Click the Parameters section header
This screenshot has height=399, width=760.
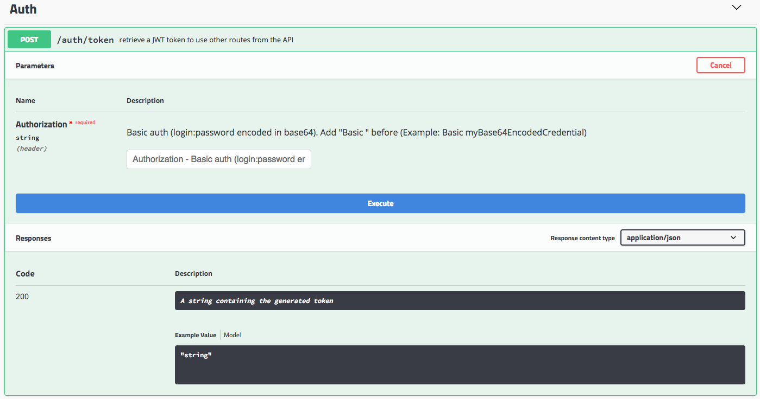[35, 65]
